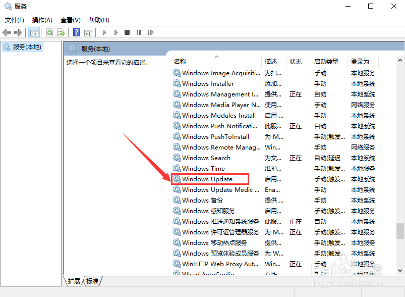Viewport: 405px width, 297px height.
Task: Select the Windows Media Player Network service
Action: pos(274,105)
